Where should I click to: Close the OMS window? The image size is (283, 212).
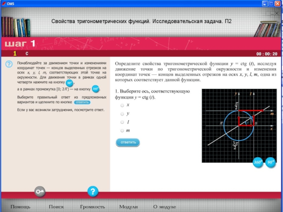click(x=278, y=4)
